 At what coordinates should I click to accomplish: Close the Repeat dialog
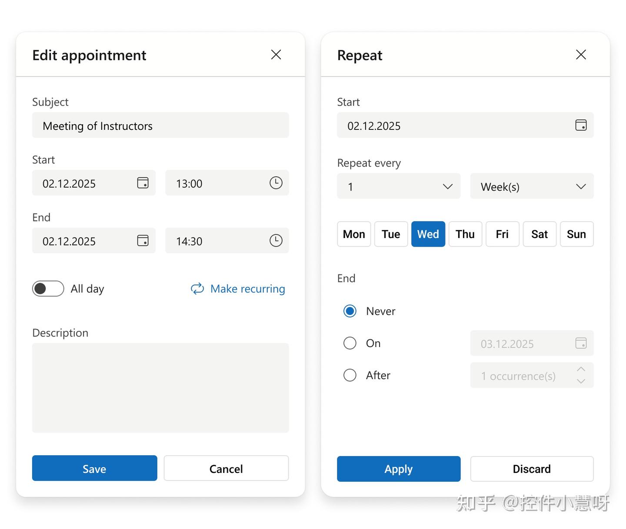(581, 55)
